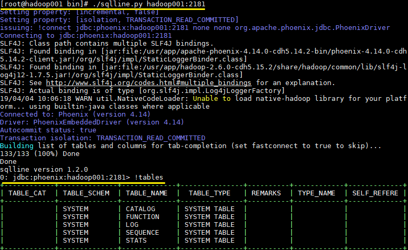Click the REMARKS column header
Image resolution: width=408 pixels, height=250 pixels.
266,193
